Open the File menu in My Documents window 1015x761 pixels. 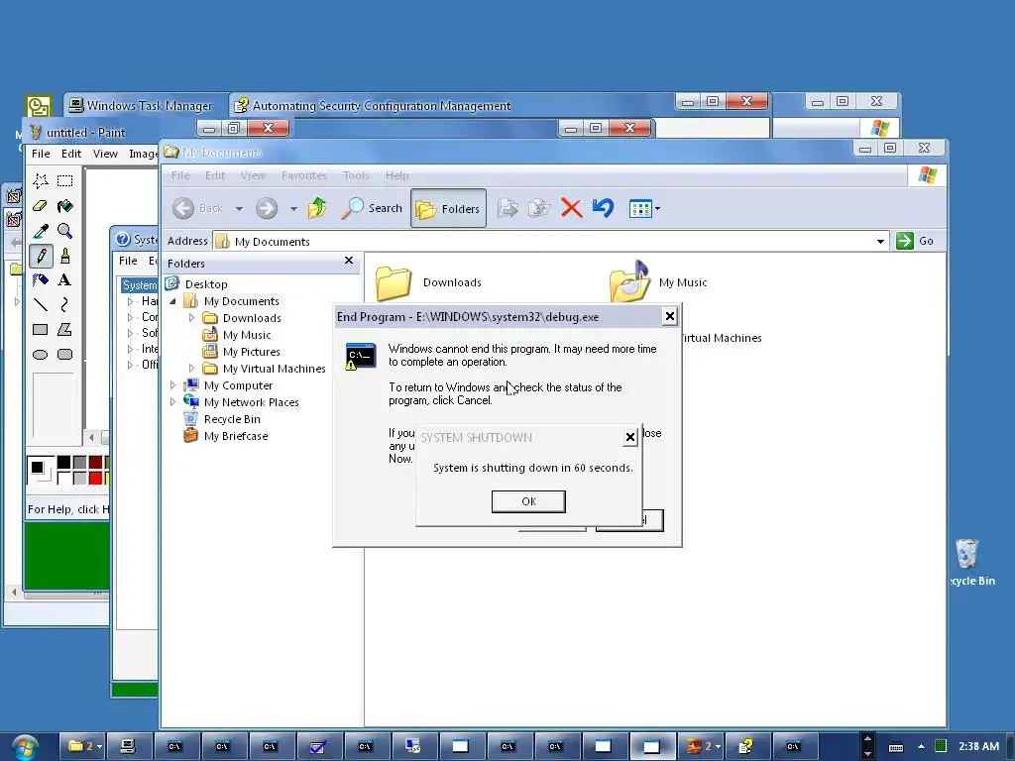pyautogui.click(x=180, y=175)
